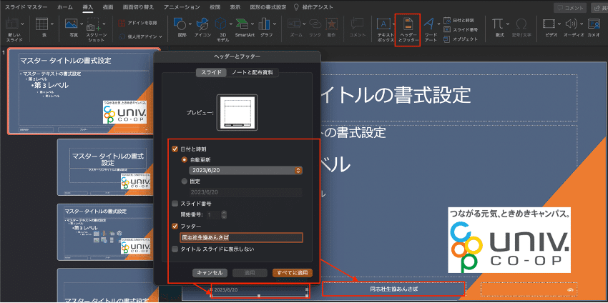Enable the スライド番号 checkbox in dialog
Image resolution: width=608 pixels, height=303 pixels.
click(x=175, y=203)
